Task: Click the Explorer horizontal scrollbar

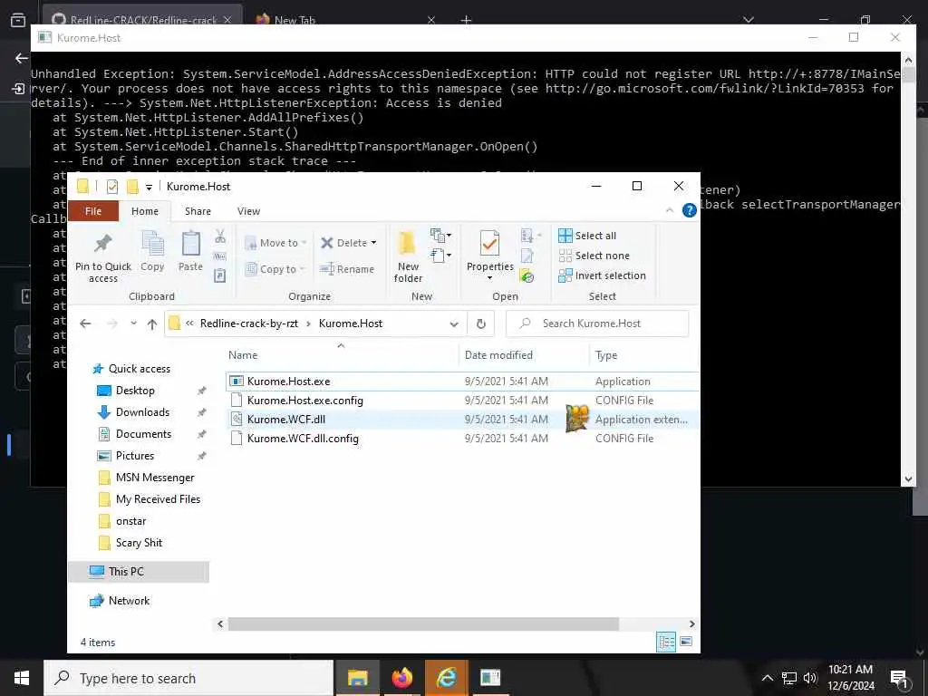Action: [x=423, y=623]
